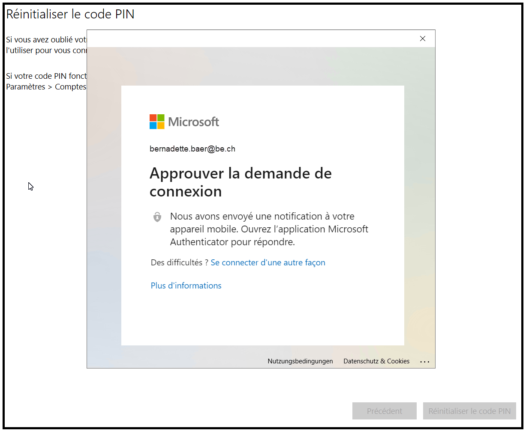Screen dimensions: 526x431
Task: Click the 'Si votre code PIN fonct' text line
Action: click(x=46, y=76)
